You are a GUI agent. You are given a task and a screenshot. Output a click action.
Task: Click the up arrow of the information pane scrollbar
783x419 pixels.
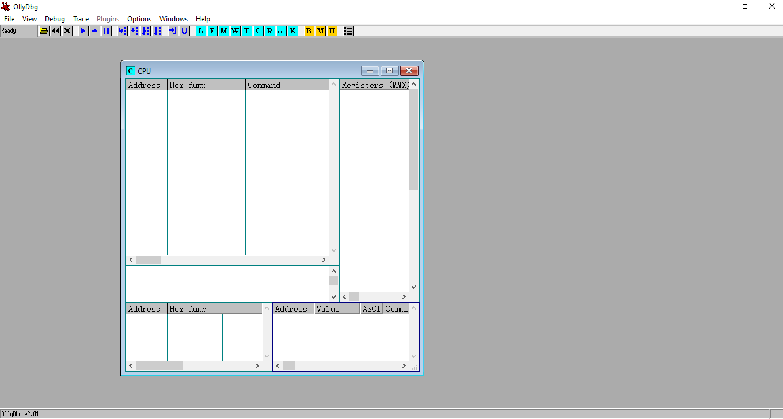pos(334,271)
